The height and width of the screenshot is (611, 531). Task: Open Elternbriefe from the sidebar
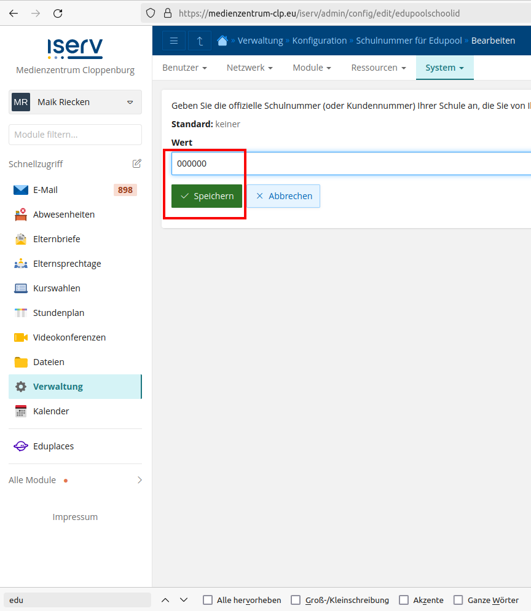(x=55, y=239)
